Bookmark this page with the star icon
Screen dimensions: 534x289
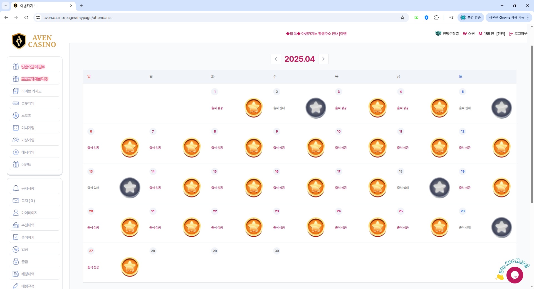(x=402, y=18)
